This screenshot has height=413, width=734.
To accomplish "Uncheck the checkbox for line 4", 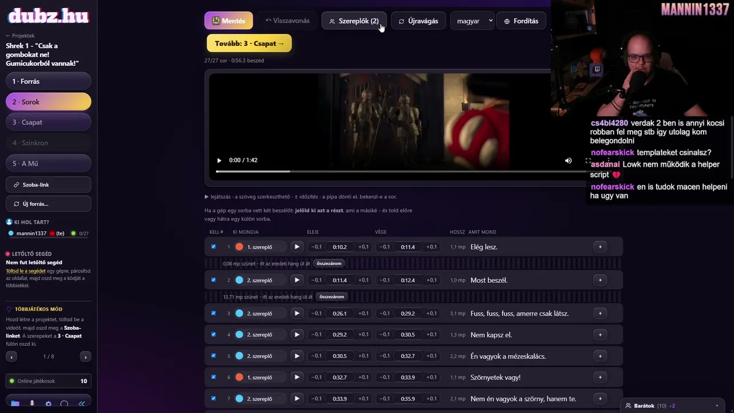I will [x=213, y=334].
